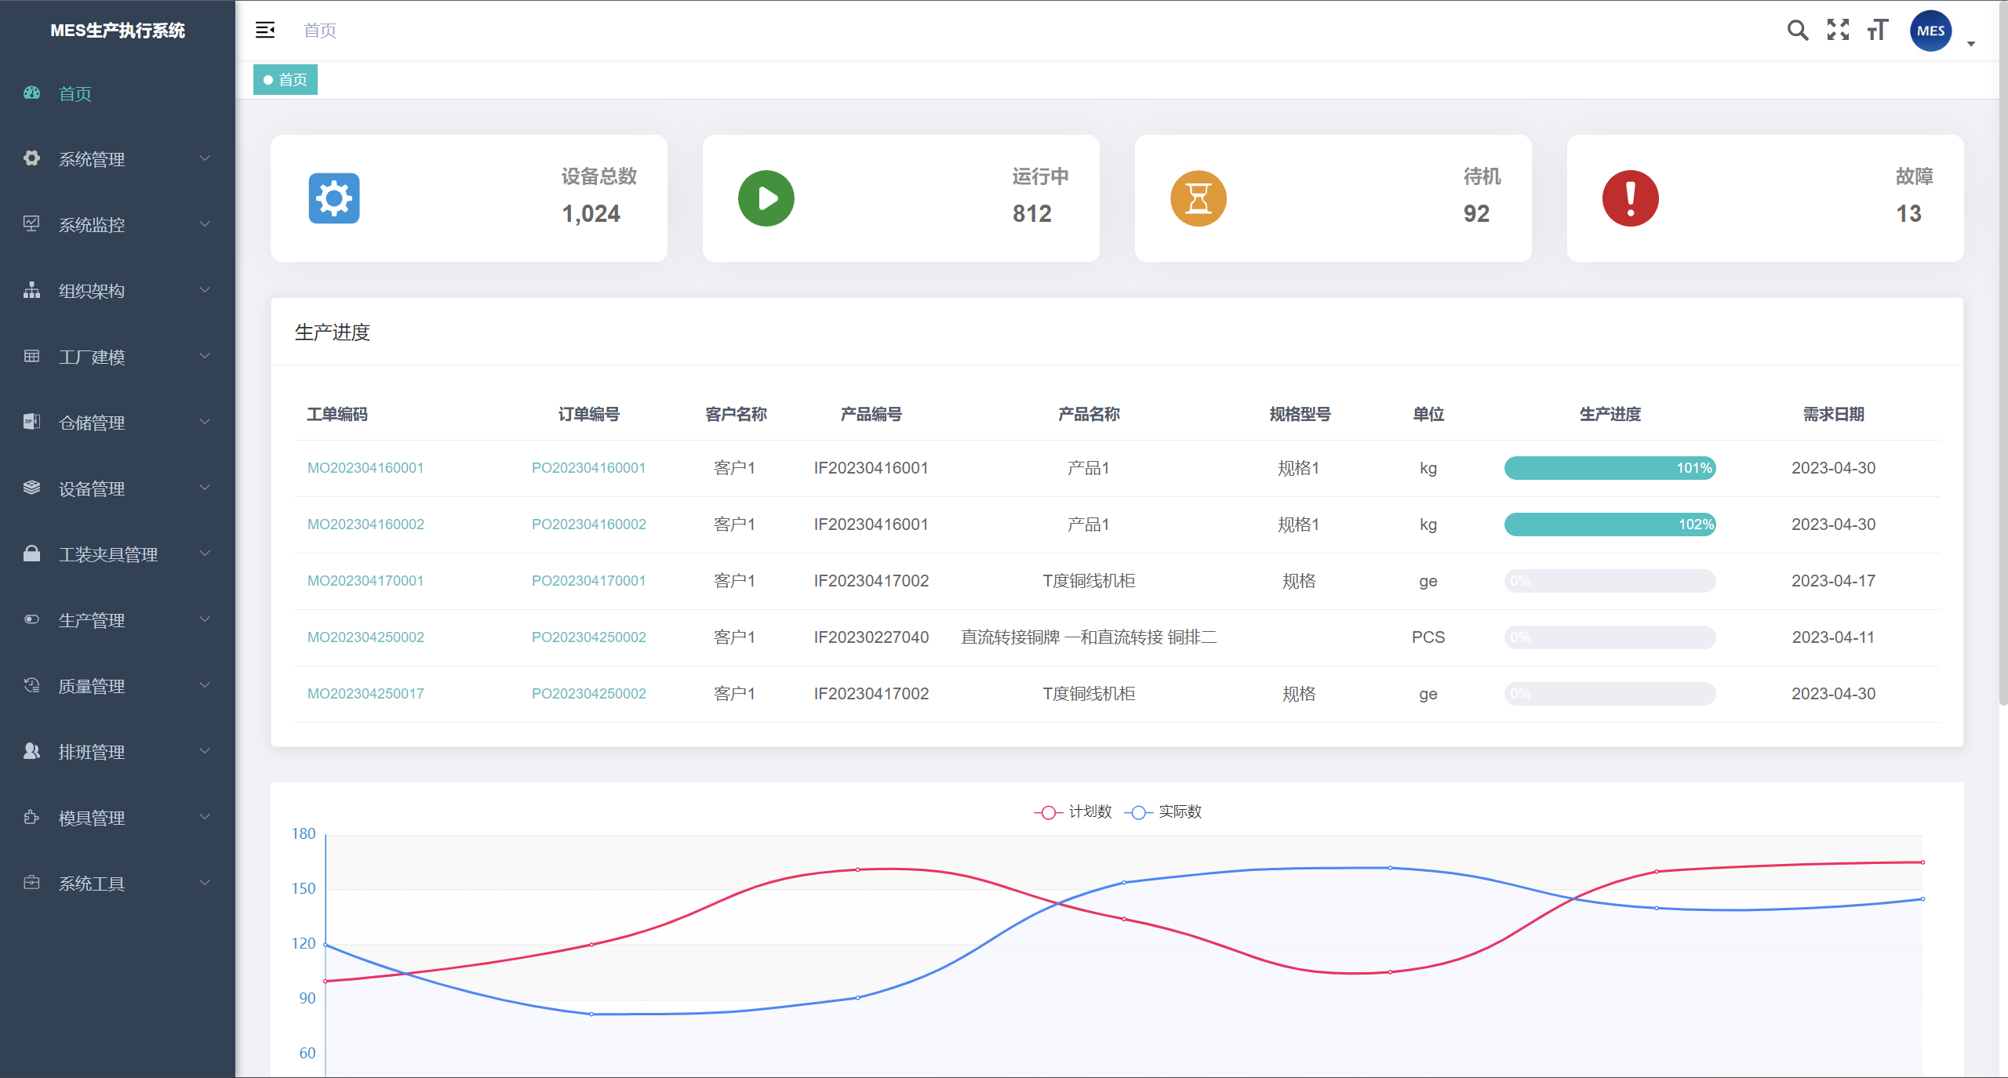Click the 系统工具 toolbox icon
Image resolution: width=2008 pixels, height=1078 pixels.
pyautogui.click(x=31, y=883)
